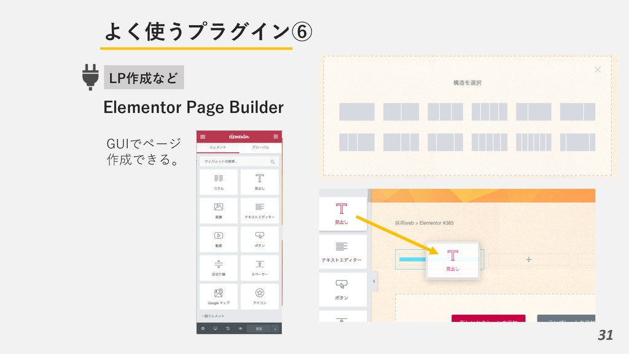Choose the three equal columns structure
629x354 pixels.
click(x=445, y=112)
